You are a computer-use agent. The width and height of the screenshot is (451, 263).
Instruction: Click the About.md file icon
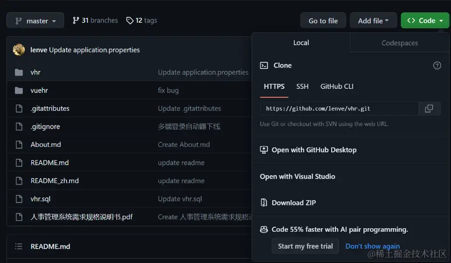click(19, 145)
